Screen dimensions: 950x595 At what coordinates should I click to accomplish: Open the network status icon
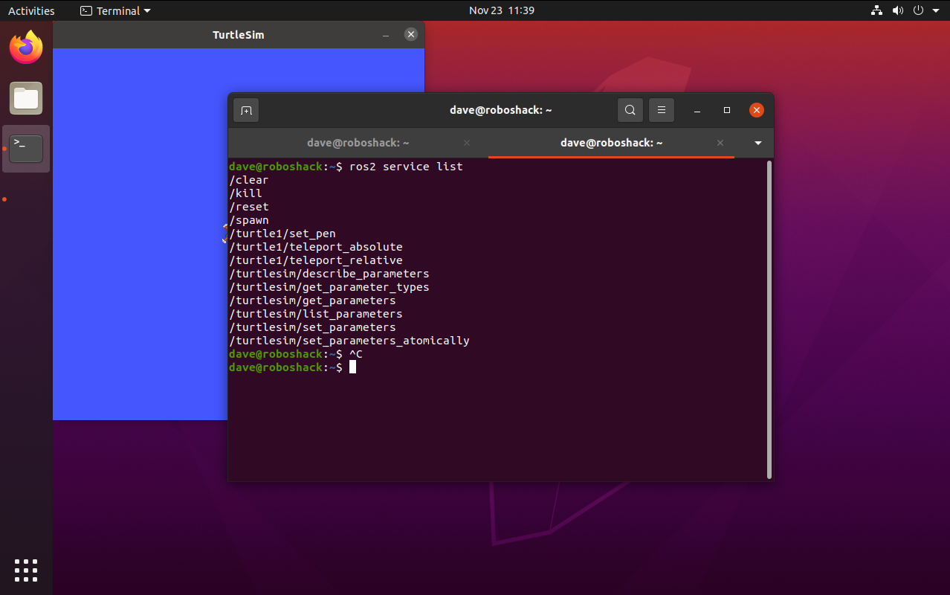(x=876, y=10)
